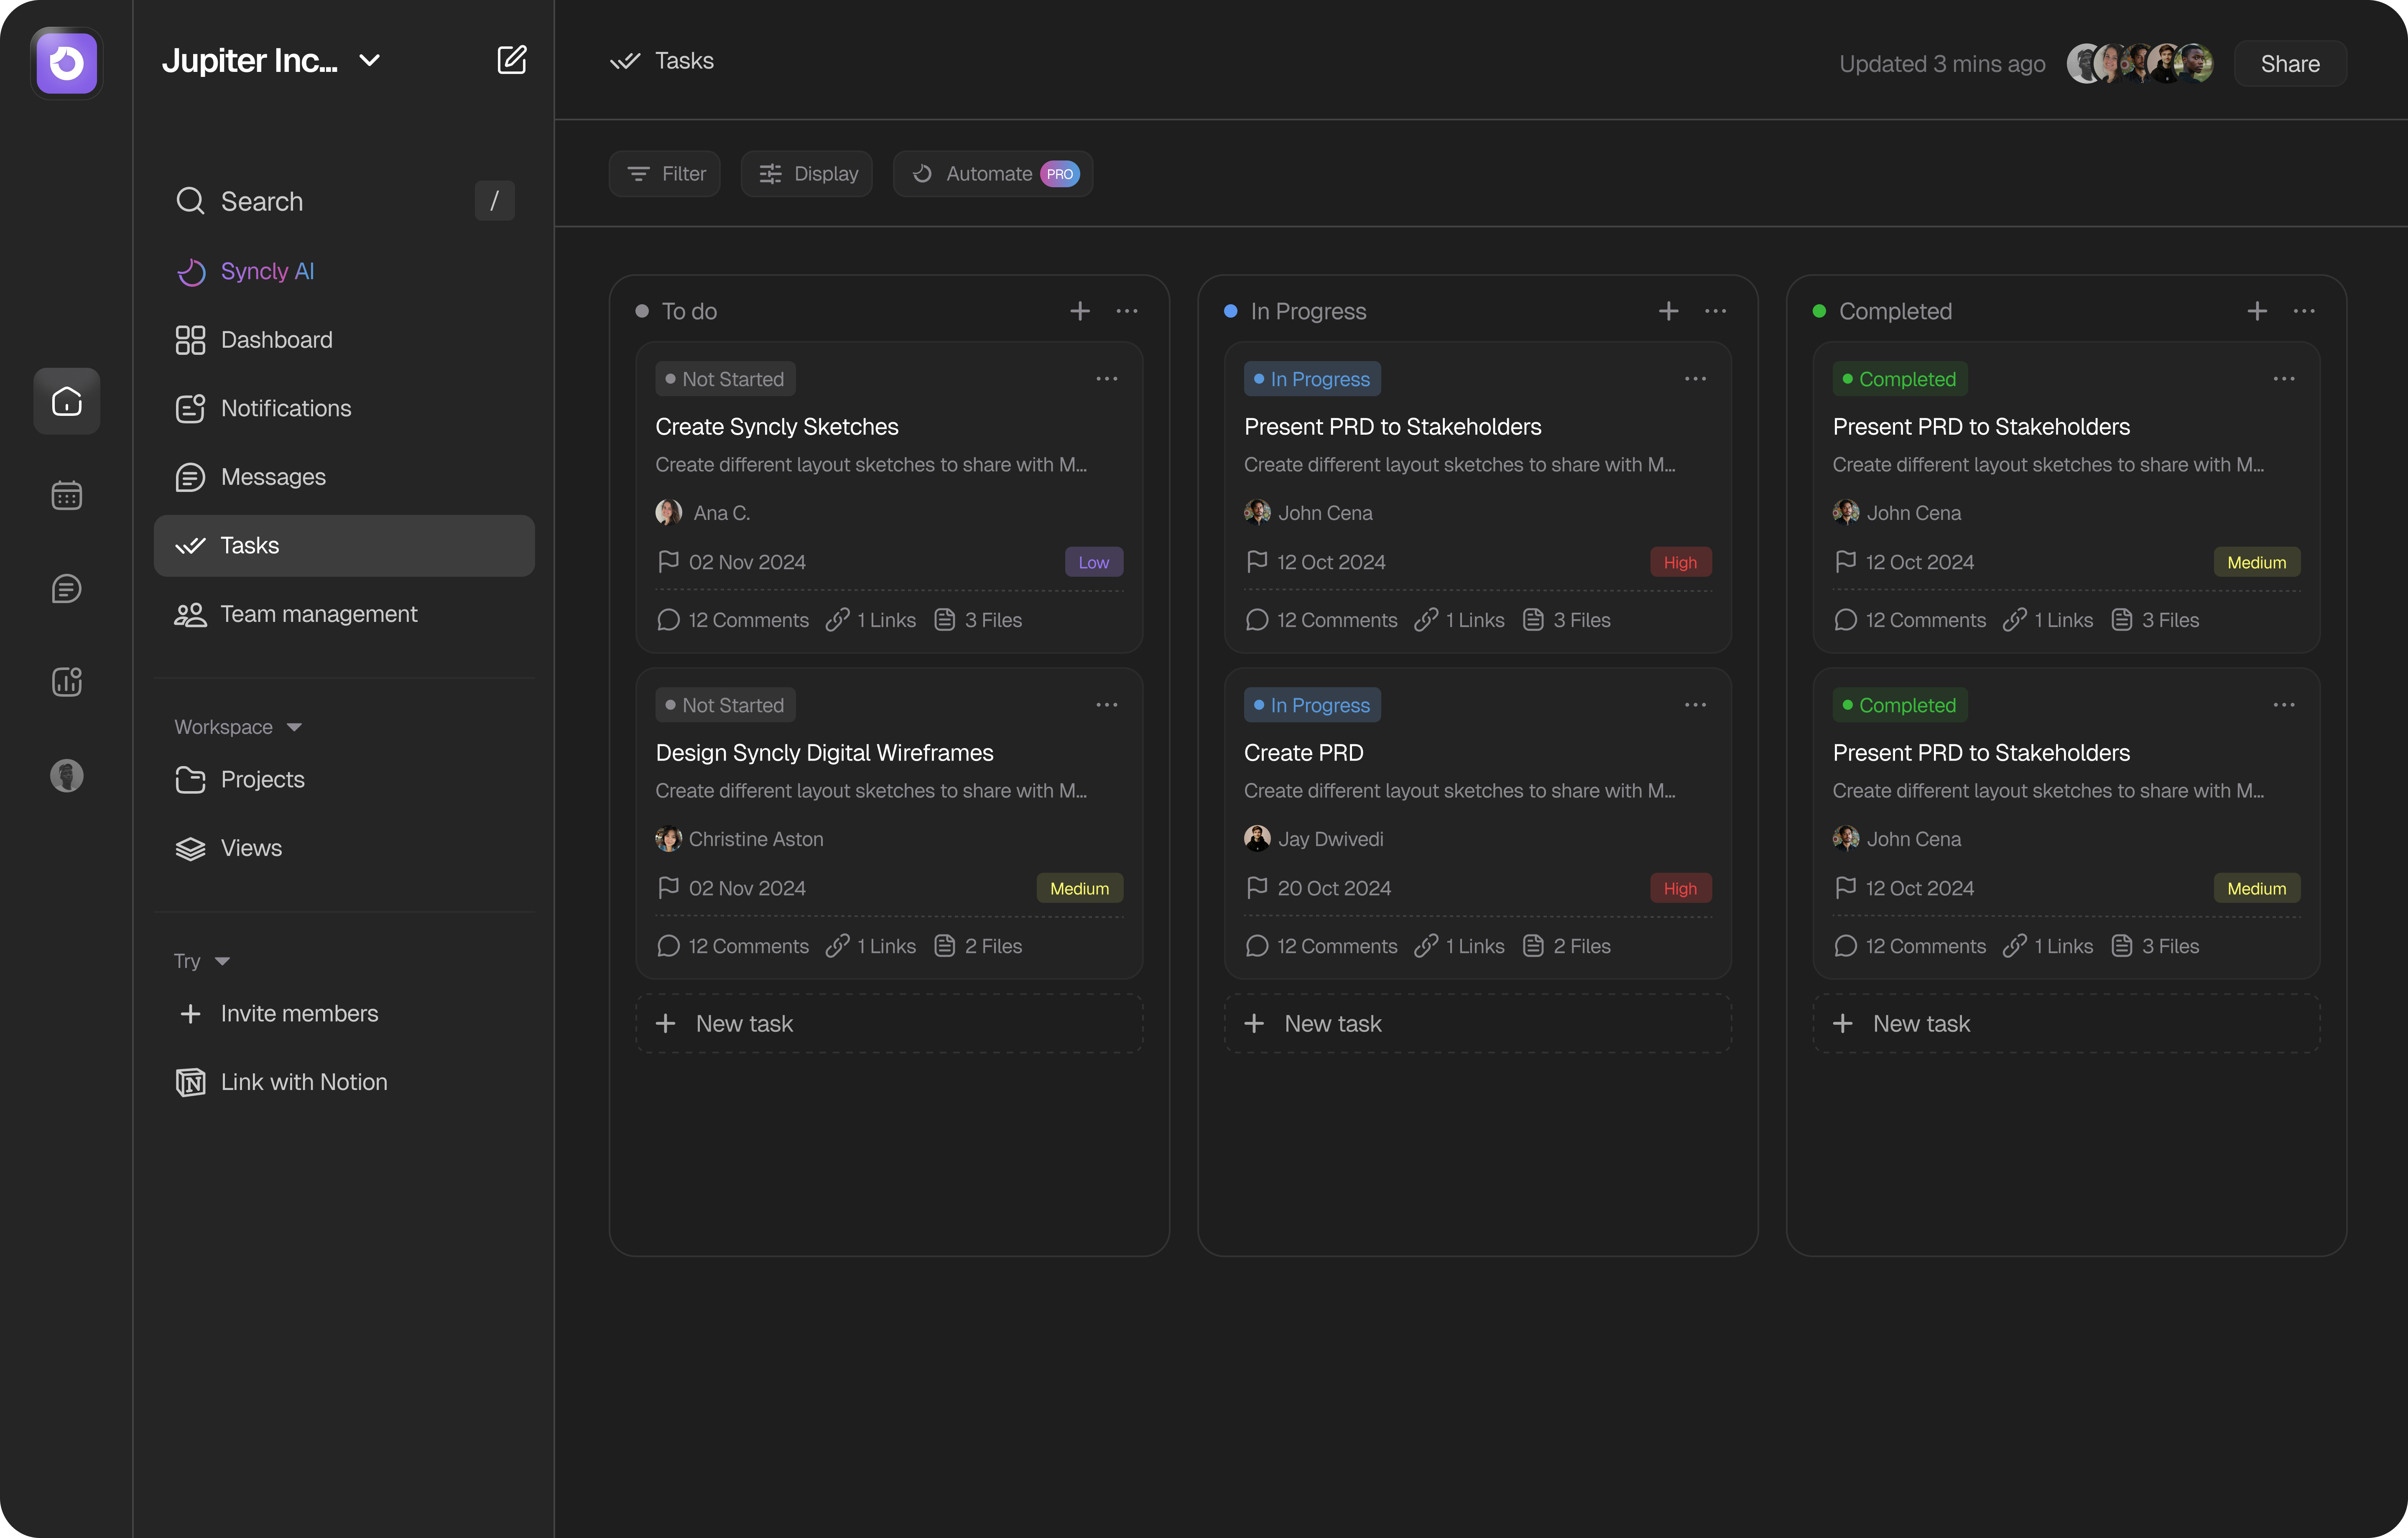Click the chat bubble icon in left rail

coord(66,589)
